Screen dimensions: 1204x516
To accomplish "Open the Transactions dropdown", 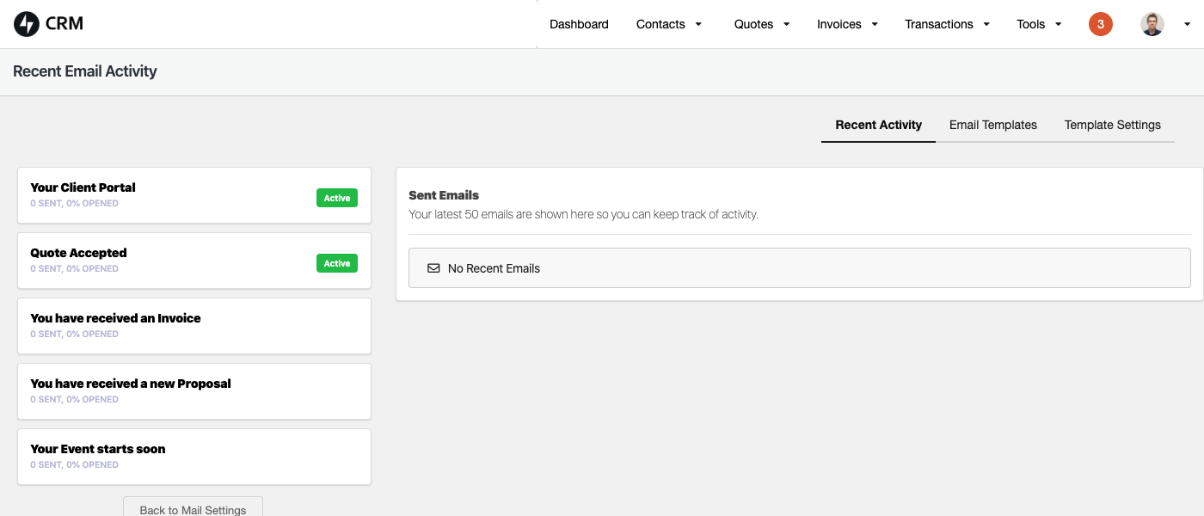I will [946, 24].
